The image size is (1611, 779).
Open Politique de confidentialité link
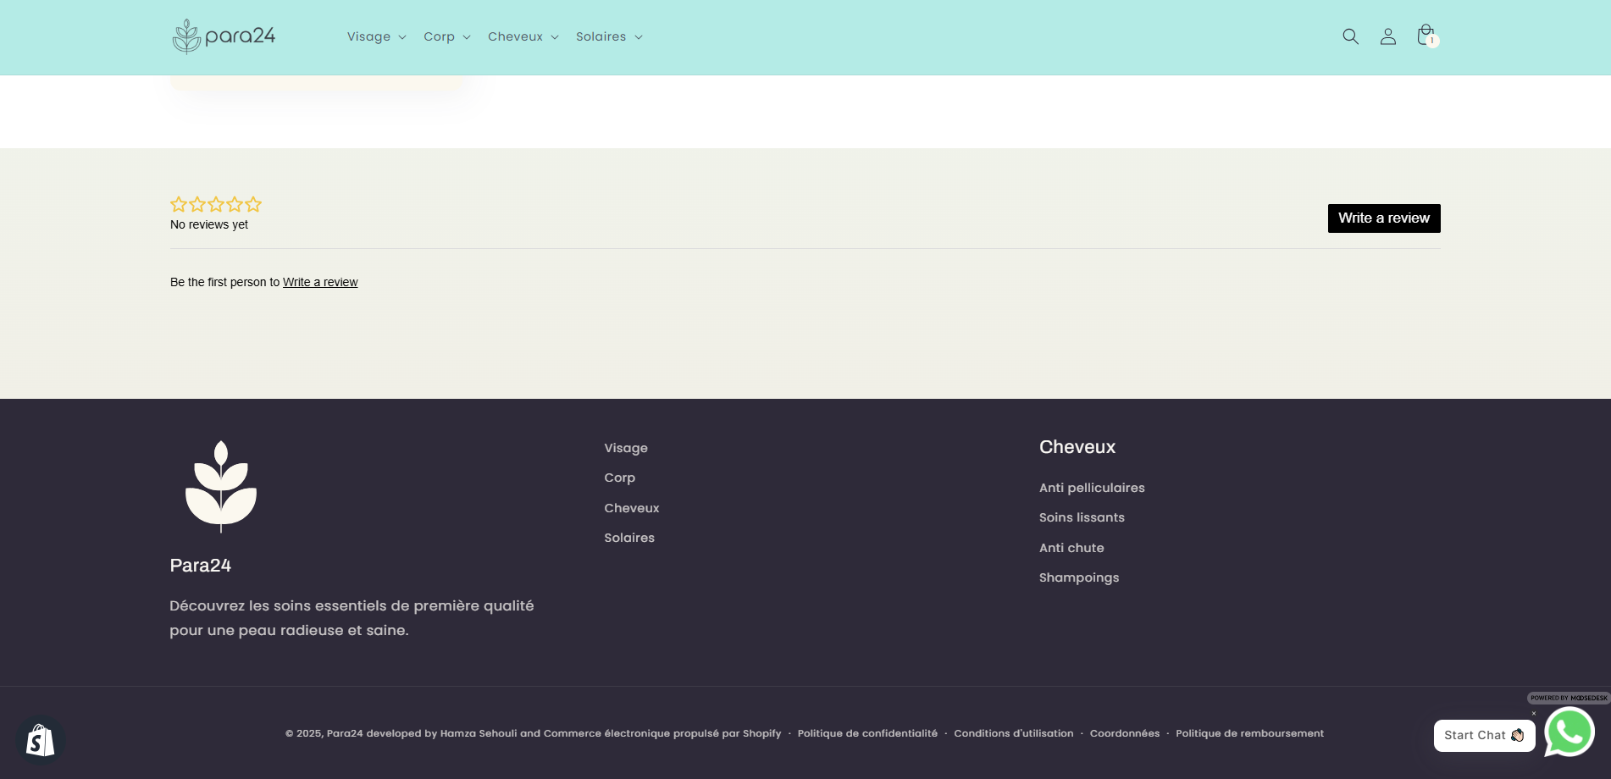pos(867,733)
